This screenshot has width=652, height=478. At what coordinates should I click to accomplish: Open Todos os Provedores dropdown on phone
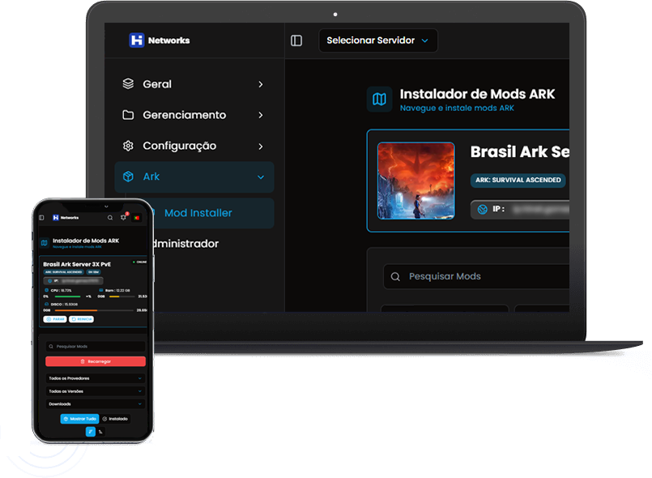tap(96, 378)
